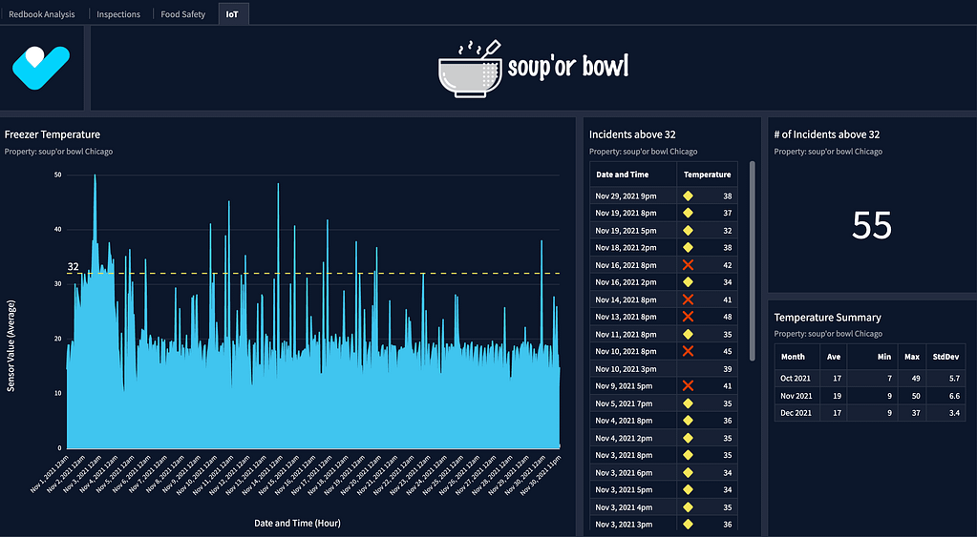Click yellow diamond for Nov 3, 2021 6pm
Screen dimensions: 977x537
[688, 472]
